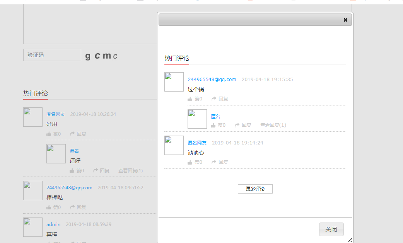
Task: Open 244965548@qq.com user link in dialog
Action: click(x=212, y=80)
